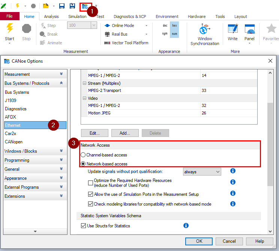The image size is (279, 251).
Task: Enable Optimize the Required Hardware Resources checkbox
Action: (x=90, y=183)
